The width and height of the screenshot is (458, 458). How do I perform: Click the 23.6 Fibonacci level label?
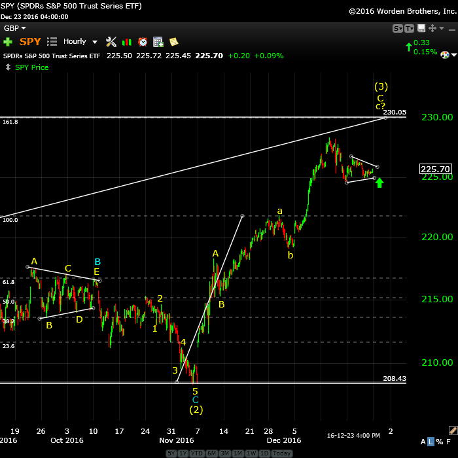[x=9, y=346]
